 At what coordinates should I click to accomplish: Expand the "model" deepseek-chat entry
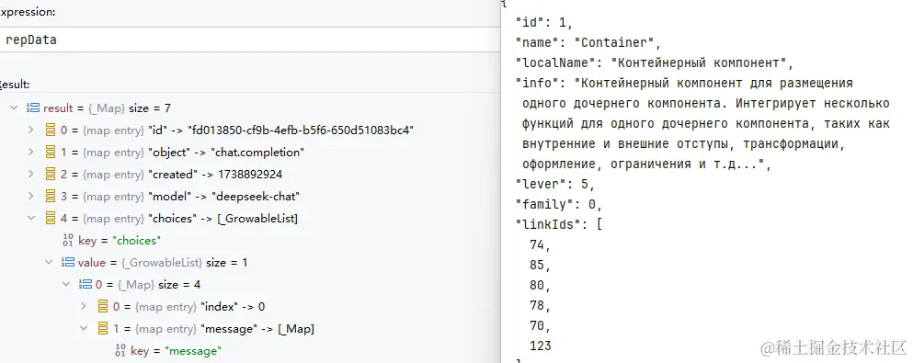point(31,197)
